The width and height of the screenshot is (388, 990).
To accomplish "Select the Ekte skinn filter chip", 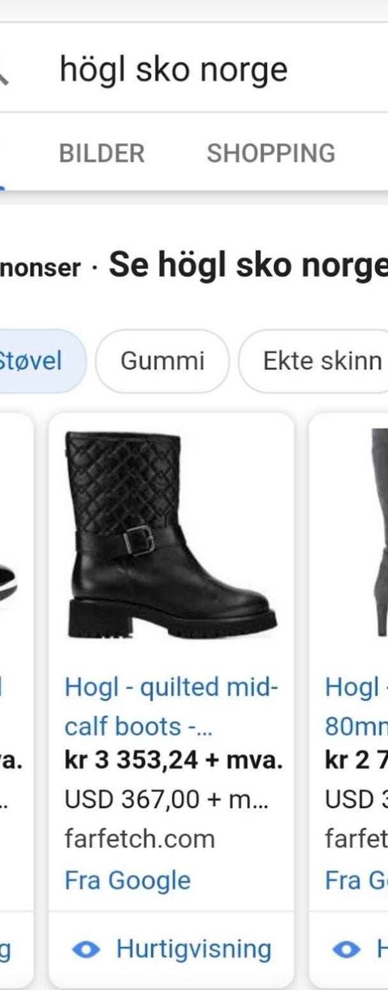I will click(313, 361).
